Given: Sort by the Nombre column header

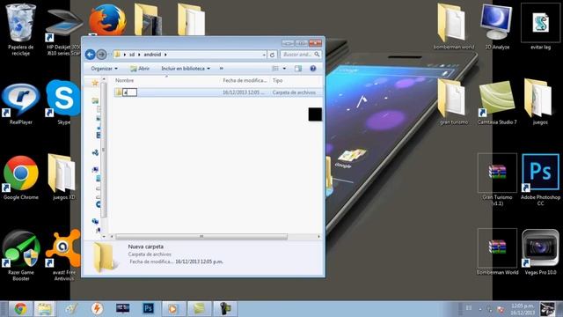Looking at the screenshot, I should 124,80.
